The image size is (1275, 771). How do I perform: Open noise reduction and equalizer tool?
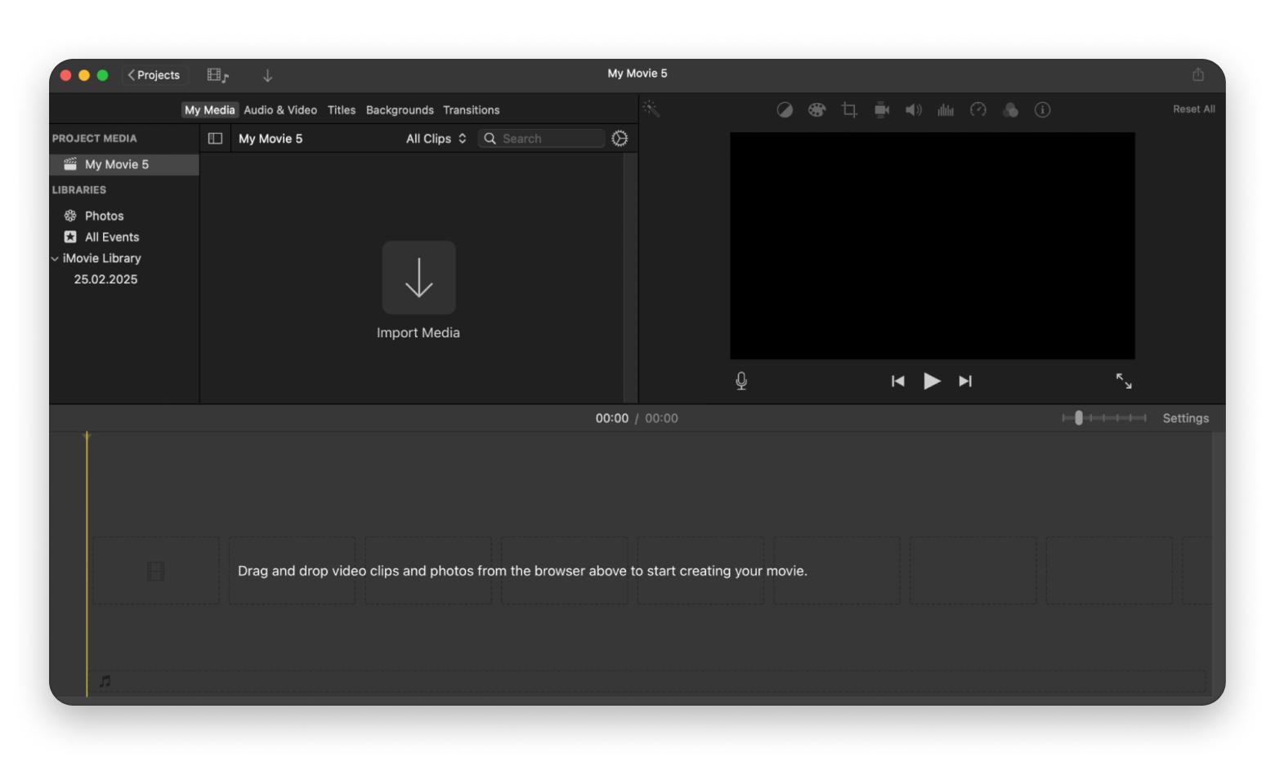pyautogui.click(x=946, y=110)
